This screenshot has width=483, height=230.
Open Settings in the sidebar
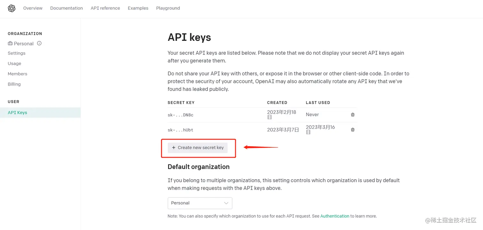tap(17, 53)
